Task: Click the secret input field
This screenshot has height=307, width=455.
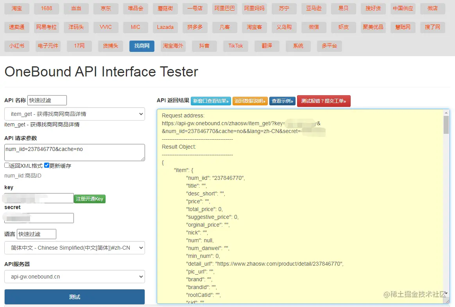Action: coord(39,218)
